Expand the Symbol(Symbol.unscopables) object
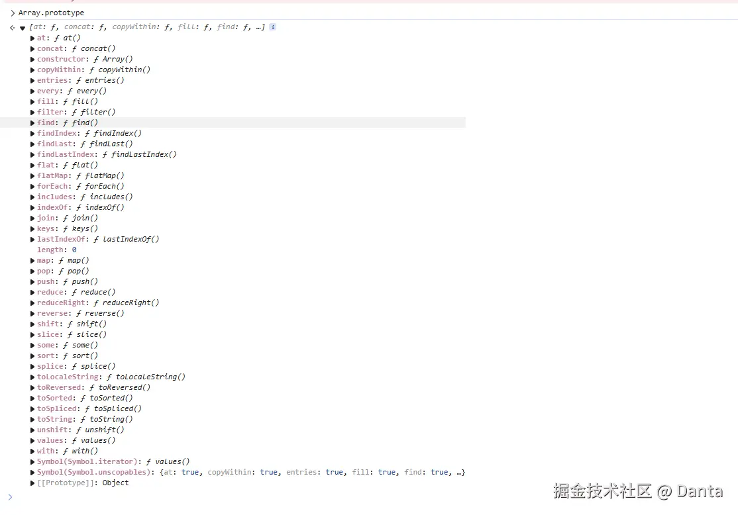Screen dimensions: 738x515 pos(32,472)
